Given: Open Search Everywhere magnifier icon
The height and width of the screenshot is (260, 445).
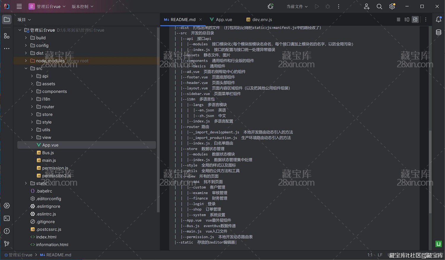Looking at the screenshot, I should click(x=379, y=7).
